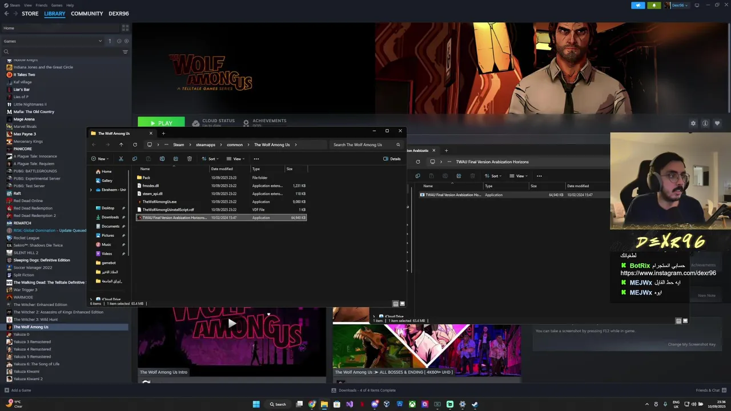Click the green notifications bell icon in Steam header
The image size is (731, 411).
coord(654,5)
